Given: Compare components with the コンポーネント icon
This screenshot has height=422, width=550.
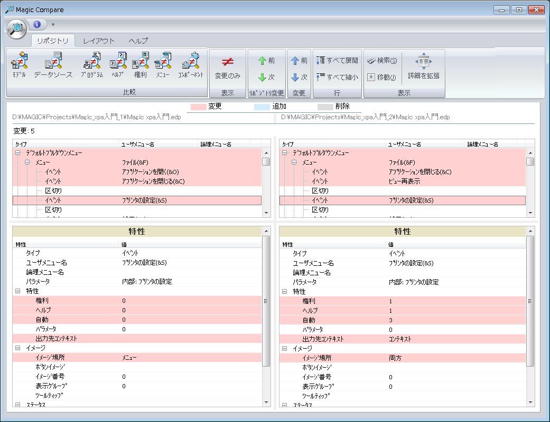Looking at the screenshot, I should pyautogui.click(x=190, y=65).
